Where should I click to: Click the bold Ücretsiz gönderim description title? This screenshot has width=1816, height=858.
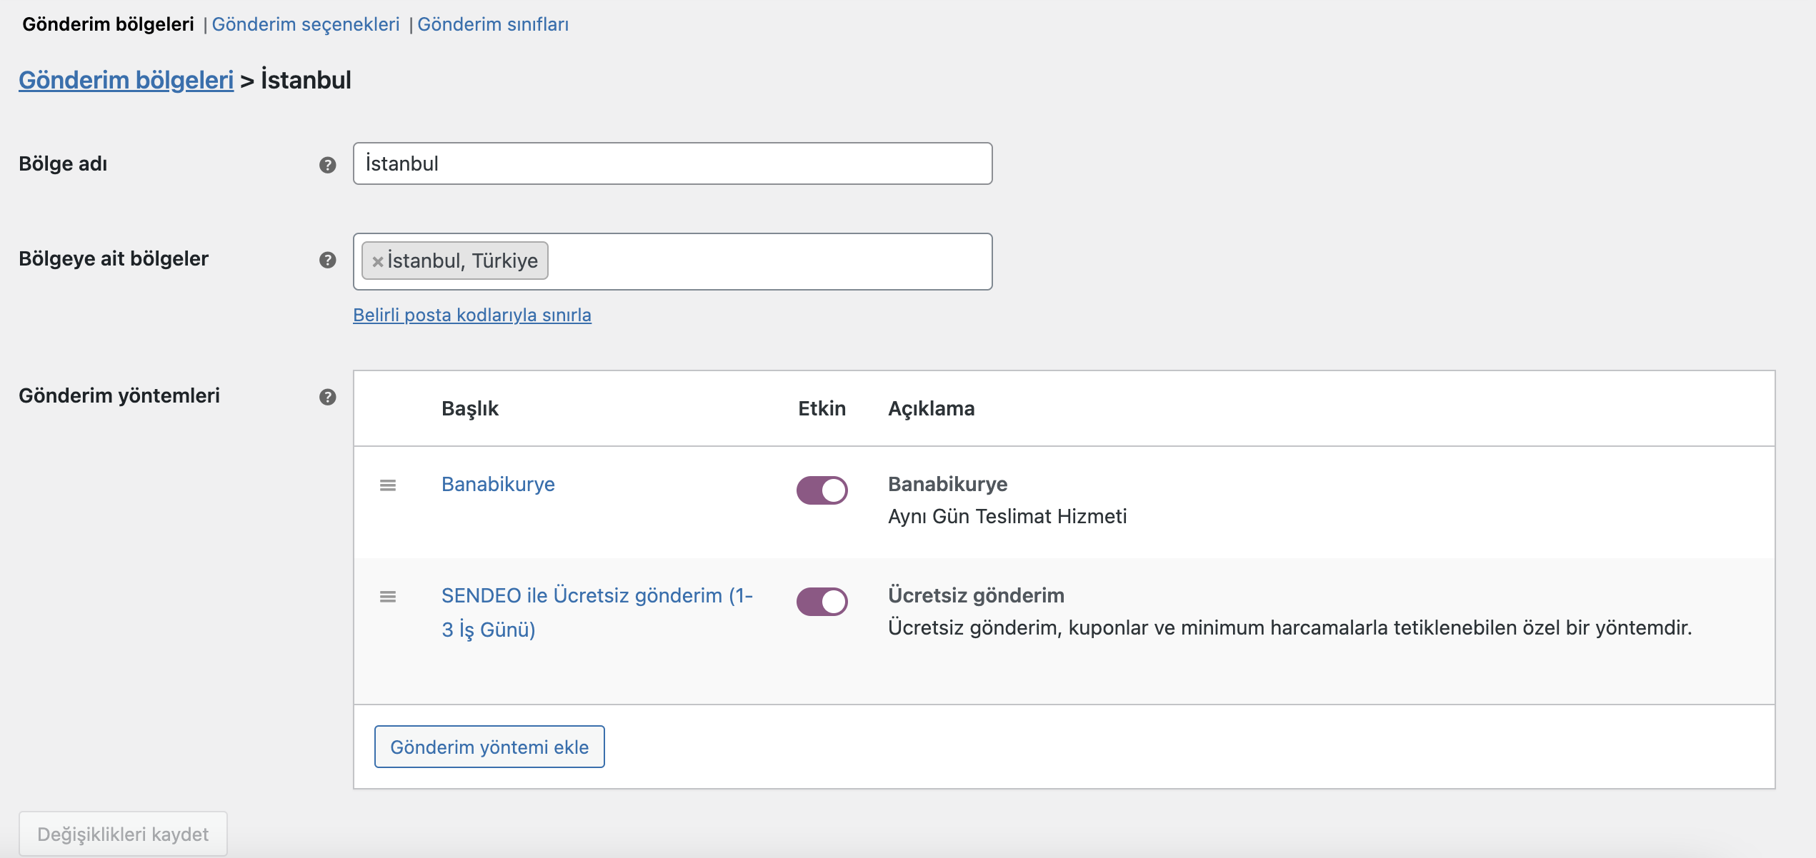click(977, 595)
